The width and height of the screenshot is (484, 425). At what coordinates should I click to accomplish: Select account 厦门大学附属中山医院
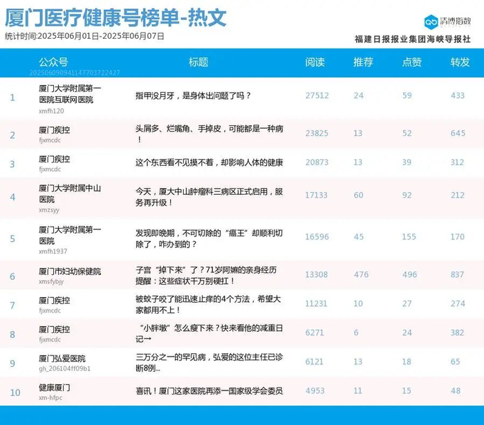pyautogui.click(x=70, y=193)
